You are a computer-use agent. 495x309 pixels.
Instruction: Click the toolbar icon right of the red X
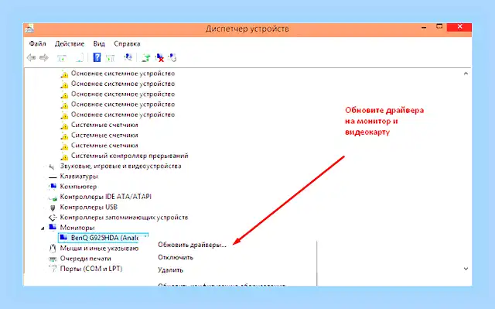click(172, 58)
